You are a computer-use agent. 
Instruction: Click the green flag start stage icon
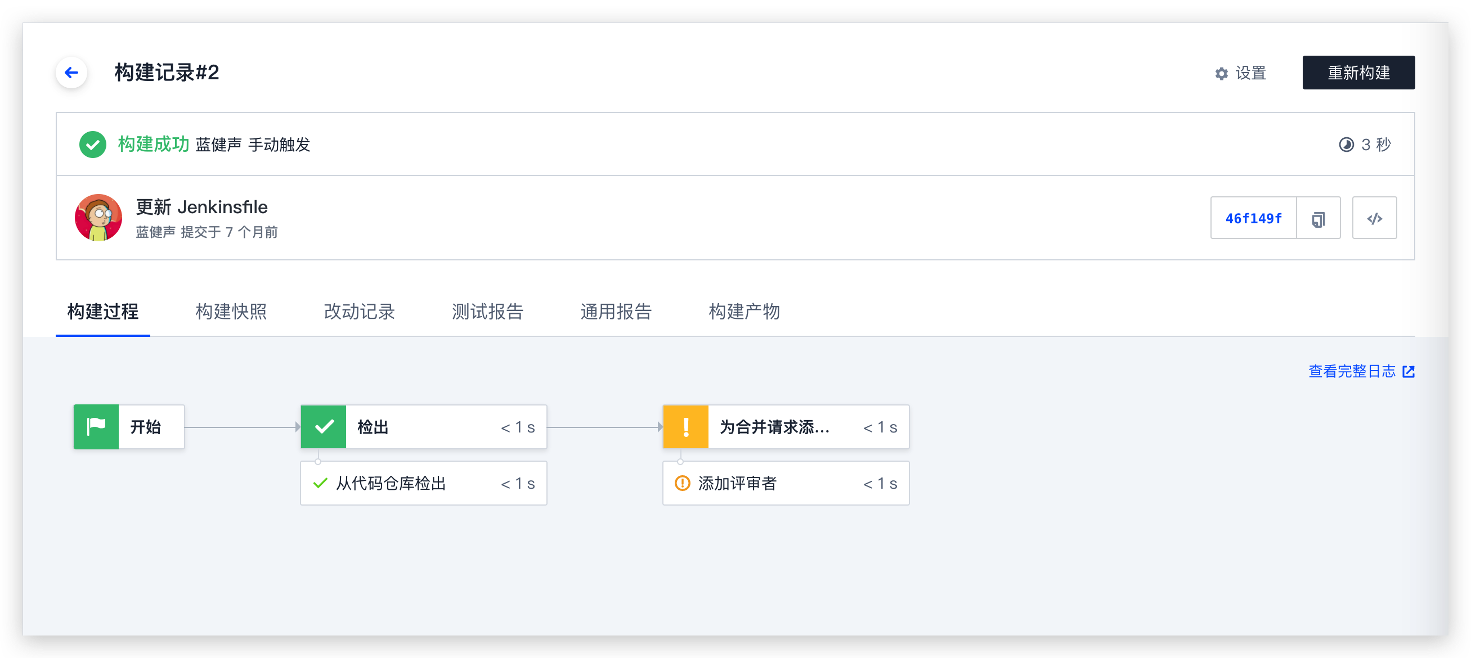click(x=96, y=427)
